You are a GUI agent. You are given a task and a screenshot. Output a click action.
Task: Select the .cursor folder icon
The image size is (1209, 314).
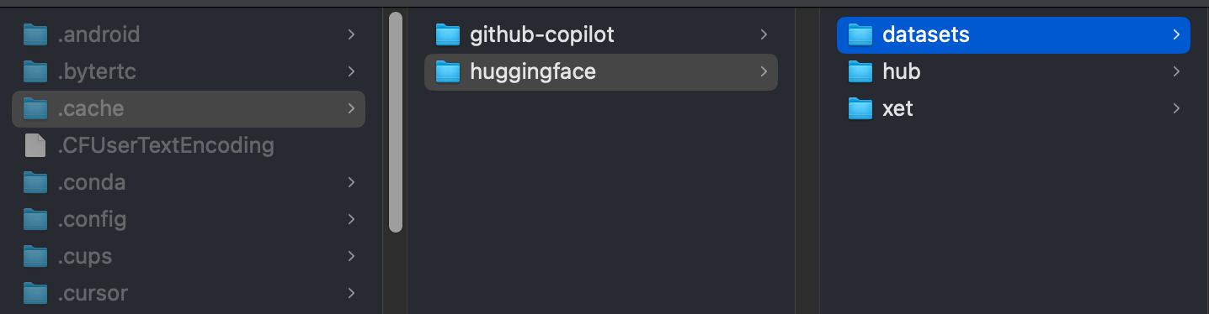35,294
